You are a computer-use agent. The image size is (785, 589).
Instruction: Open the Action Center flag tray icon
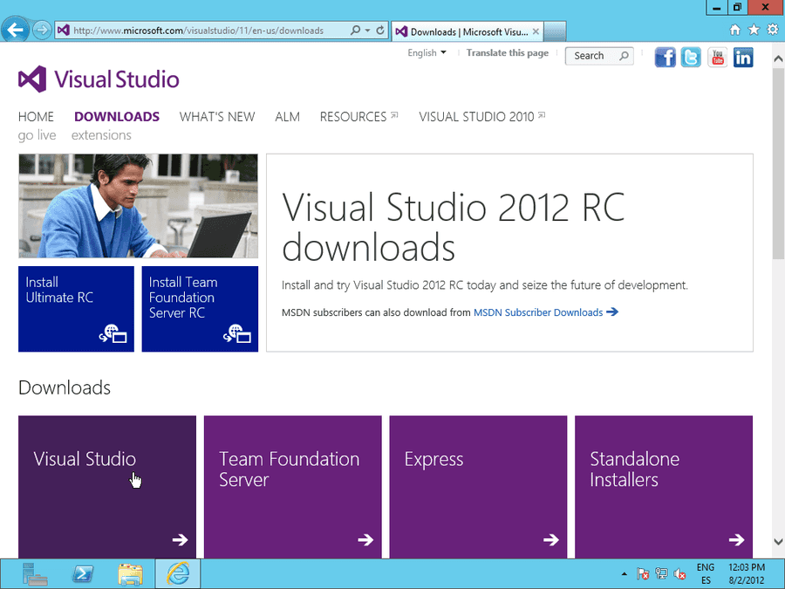(643, 574)
